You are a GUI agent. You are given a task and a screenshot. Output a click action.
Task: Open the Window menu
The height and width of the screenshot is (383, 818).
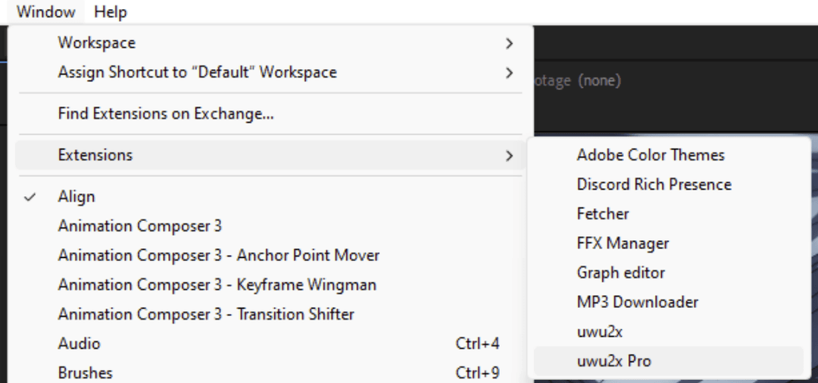pos(45,12)
